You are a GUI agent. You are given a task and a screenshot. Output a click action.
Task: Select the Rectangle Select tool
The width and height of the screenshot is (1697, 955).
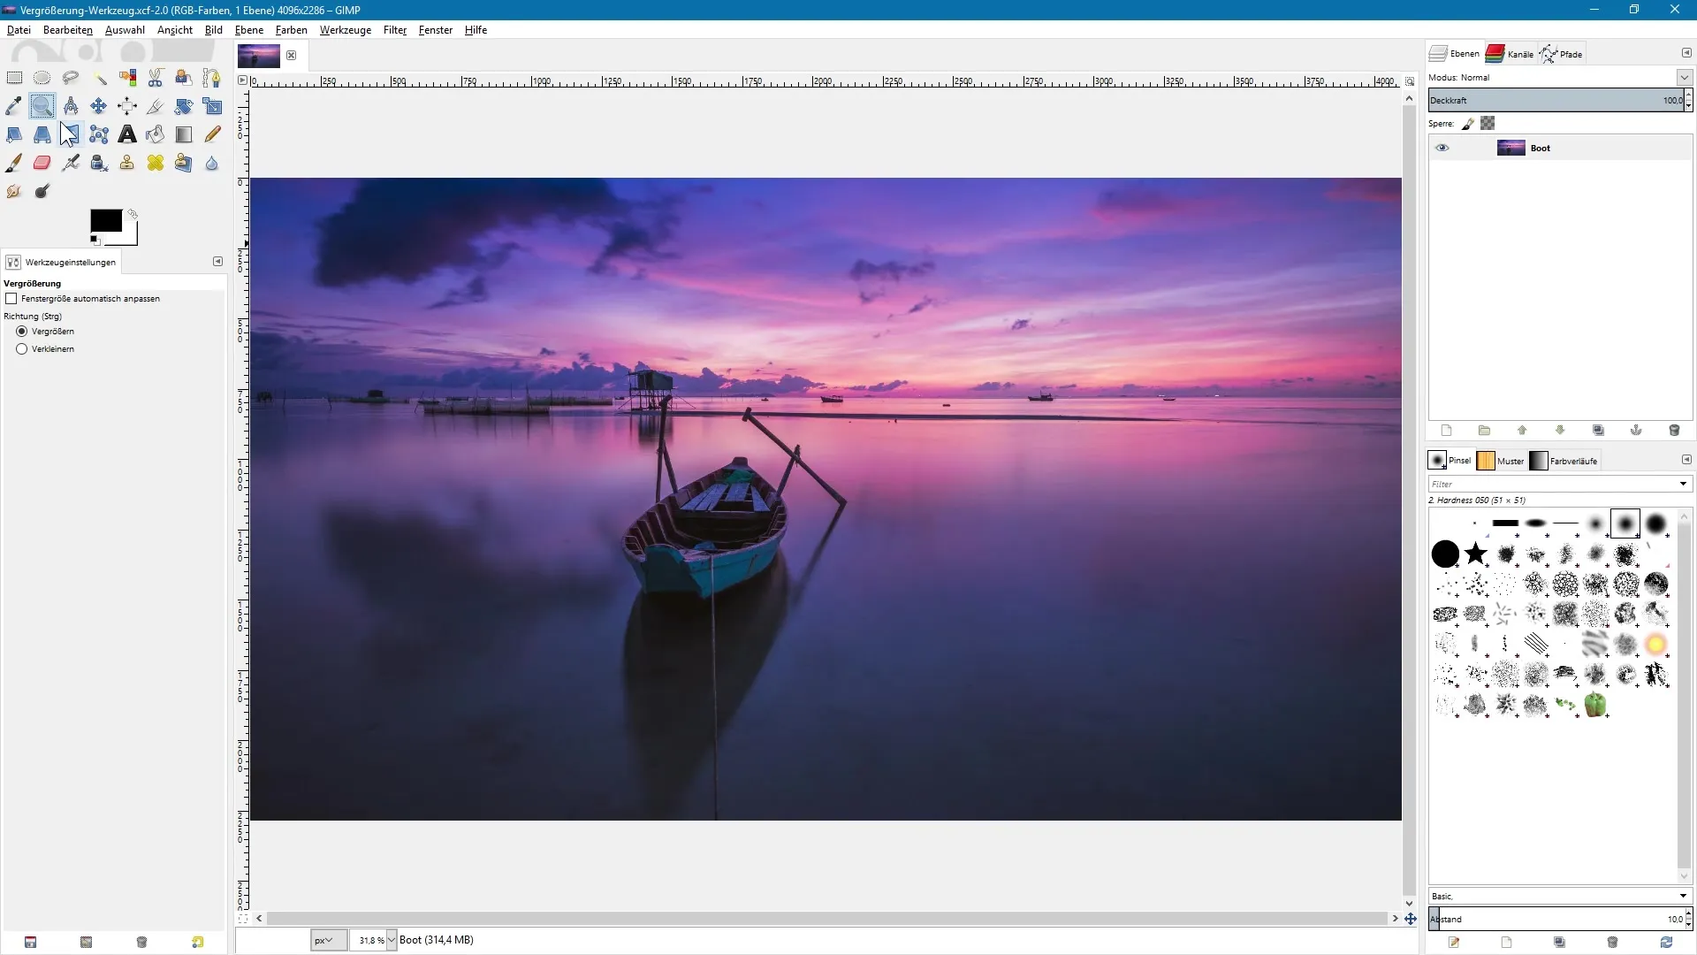tap(14, 78)
